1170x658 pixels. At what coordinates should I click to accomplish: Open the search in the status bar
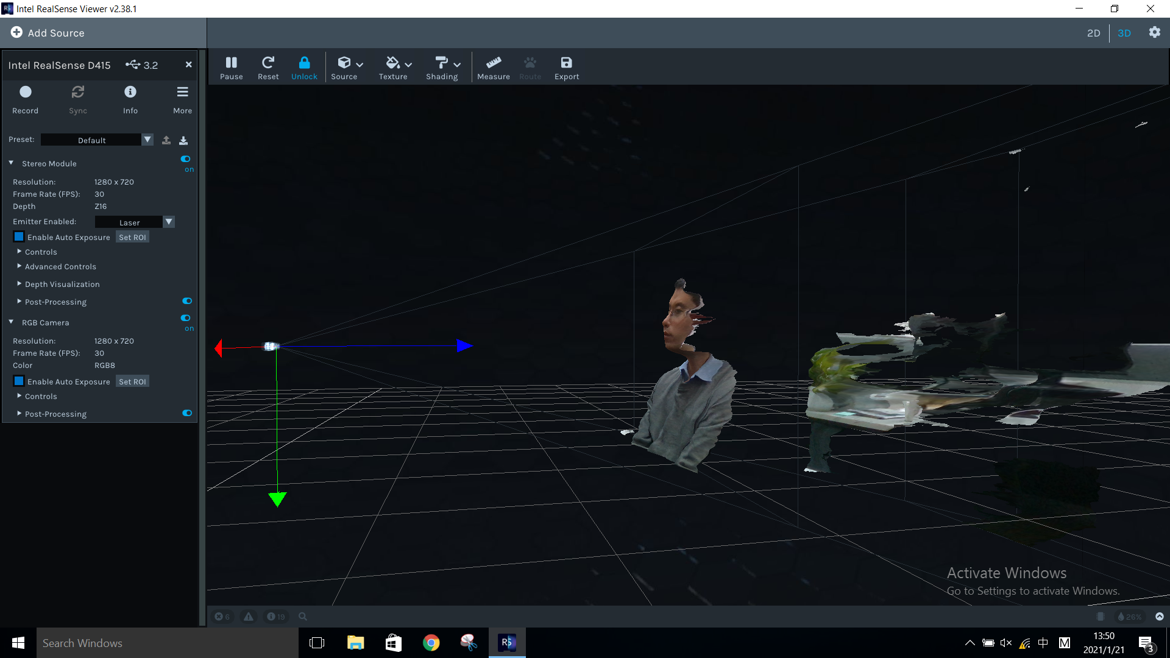coord(303,617)
